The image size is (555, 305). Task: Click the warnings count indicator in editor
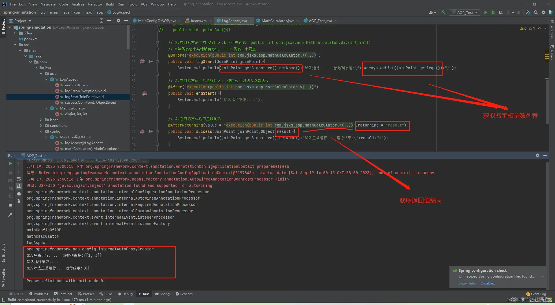[527, 28]
